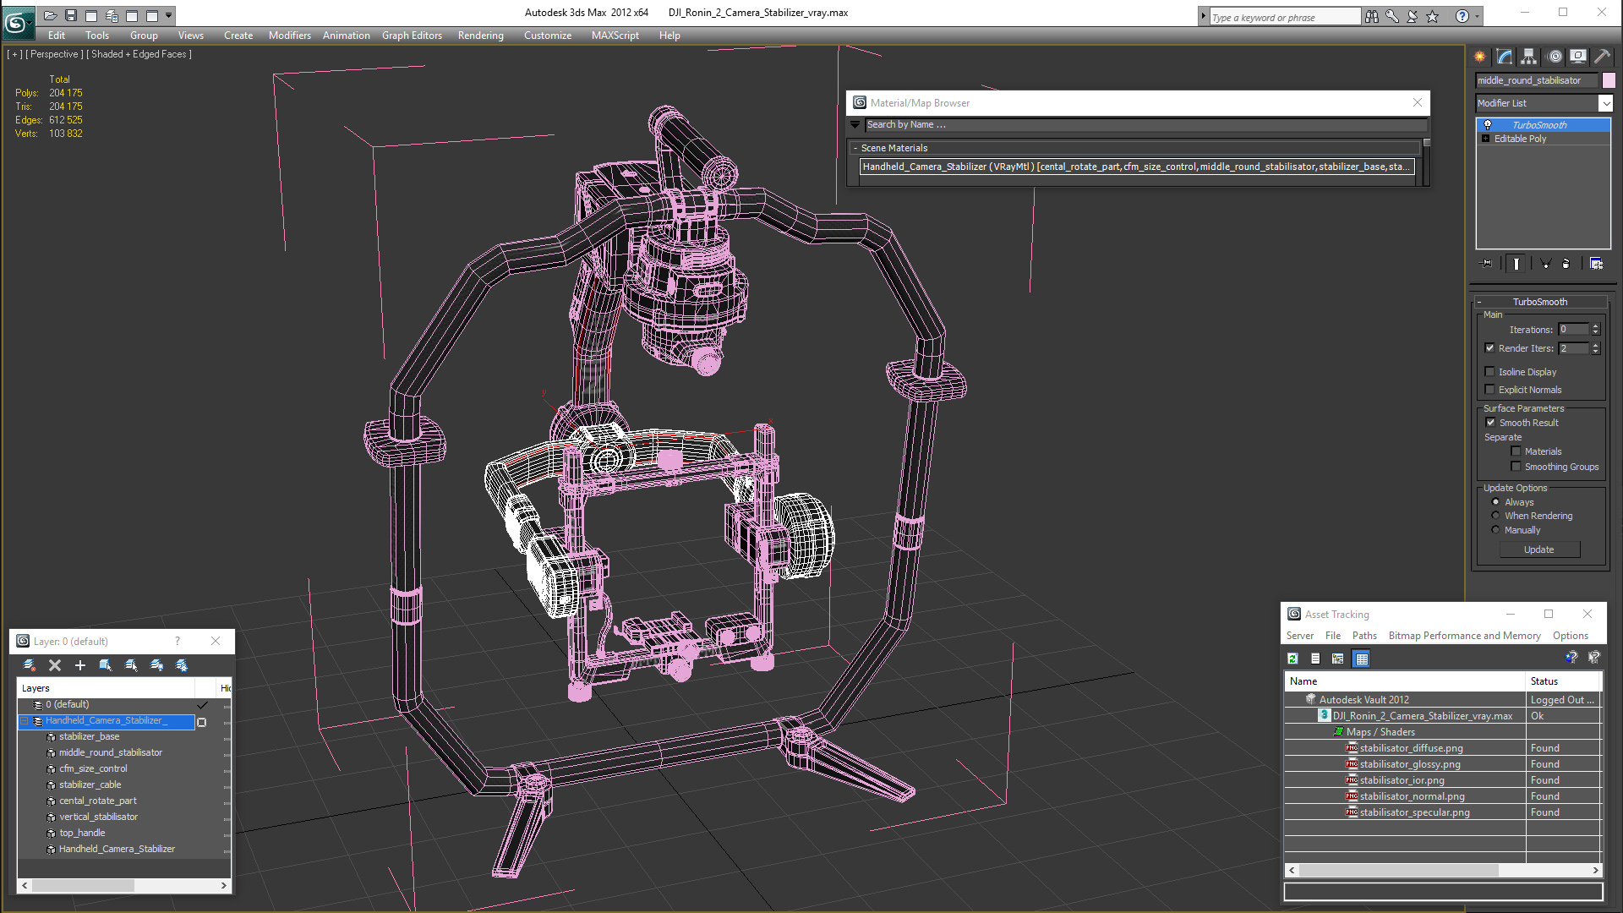Toggle Smooth Result checkbox
The image size is (1623, 913).
pos(1490,423)
